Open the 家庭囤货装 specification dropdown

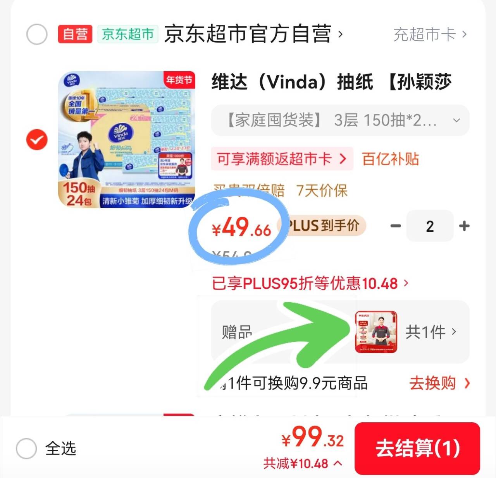tap(340, 120)
